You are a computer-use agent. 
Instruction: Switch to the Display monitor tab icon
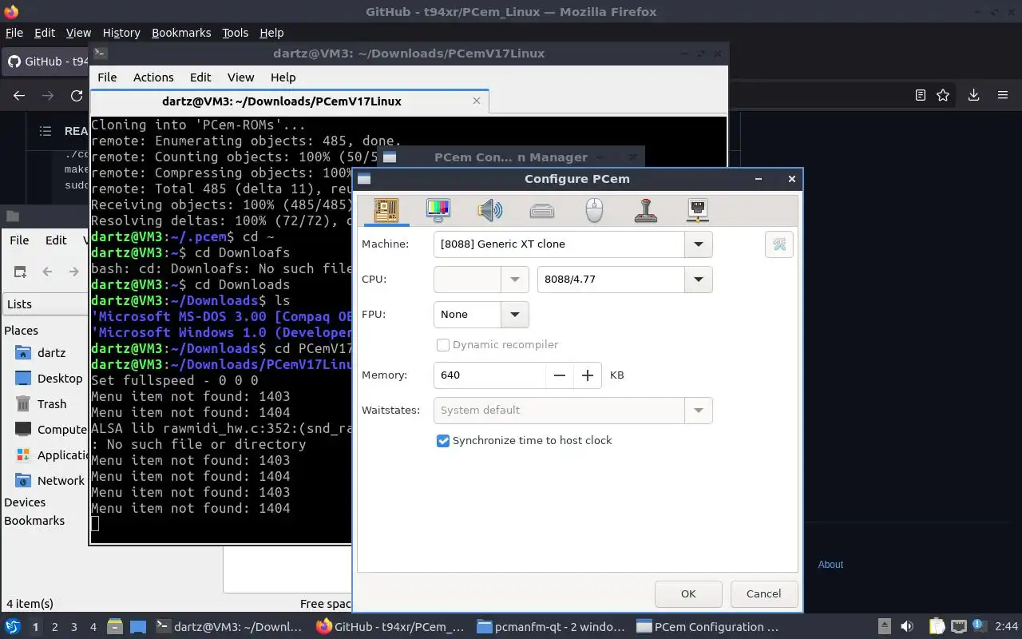[438, 211]
